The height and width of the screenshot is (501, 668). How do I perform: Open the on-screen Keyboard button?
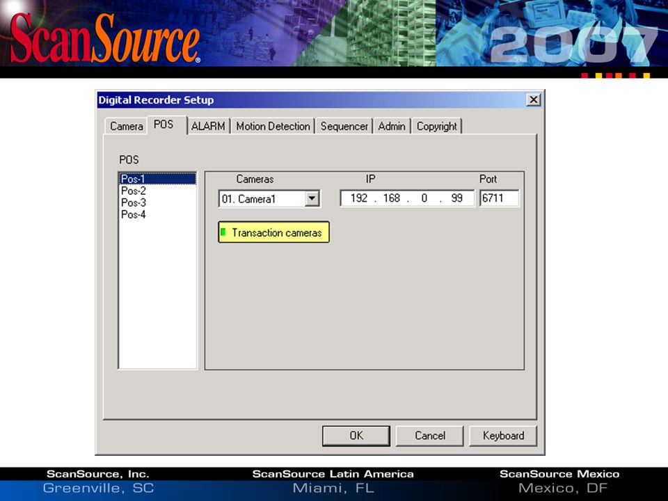(x=503, y=436)
